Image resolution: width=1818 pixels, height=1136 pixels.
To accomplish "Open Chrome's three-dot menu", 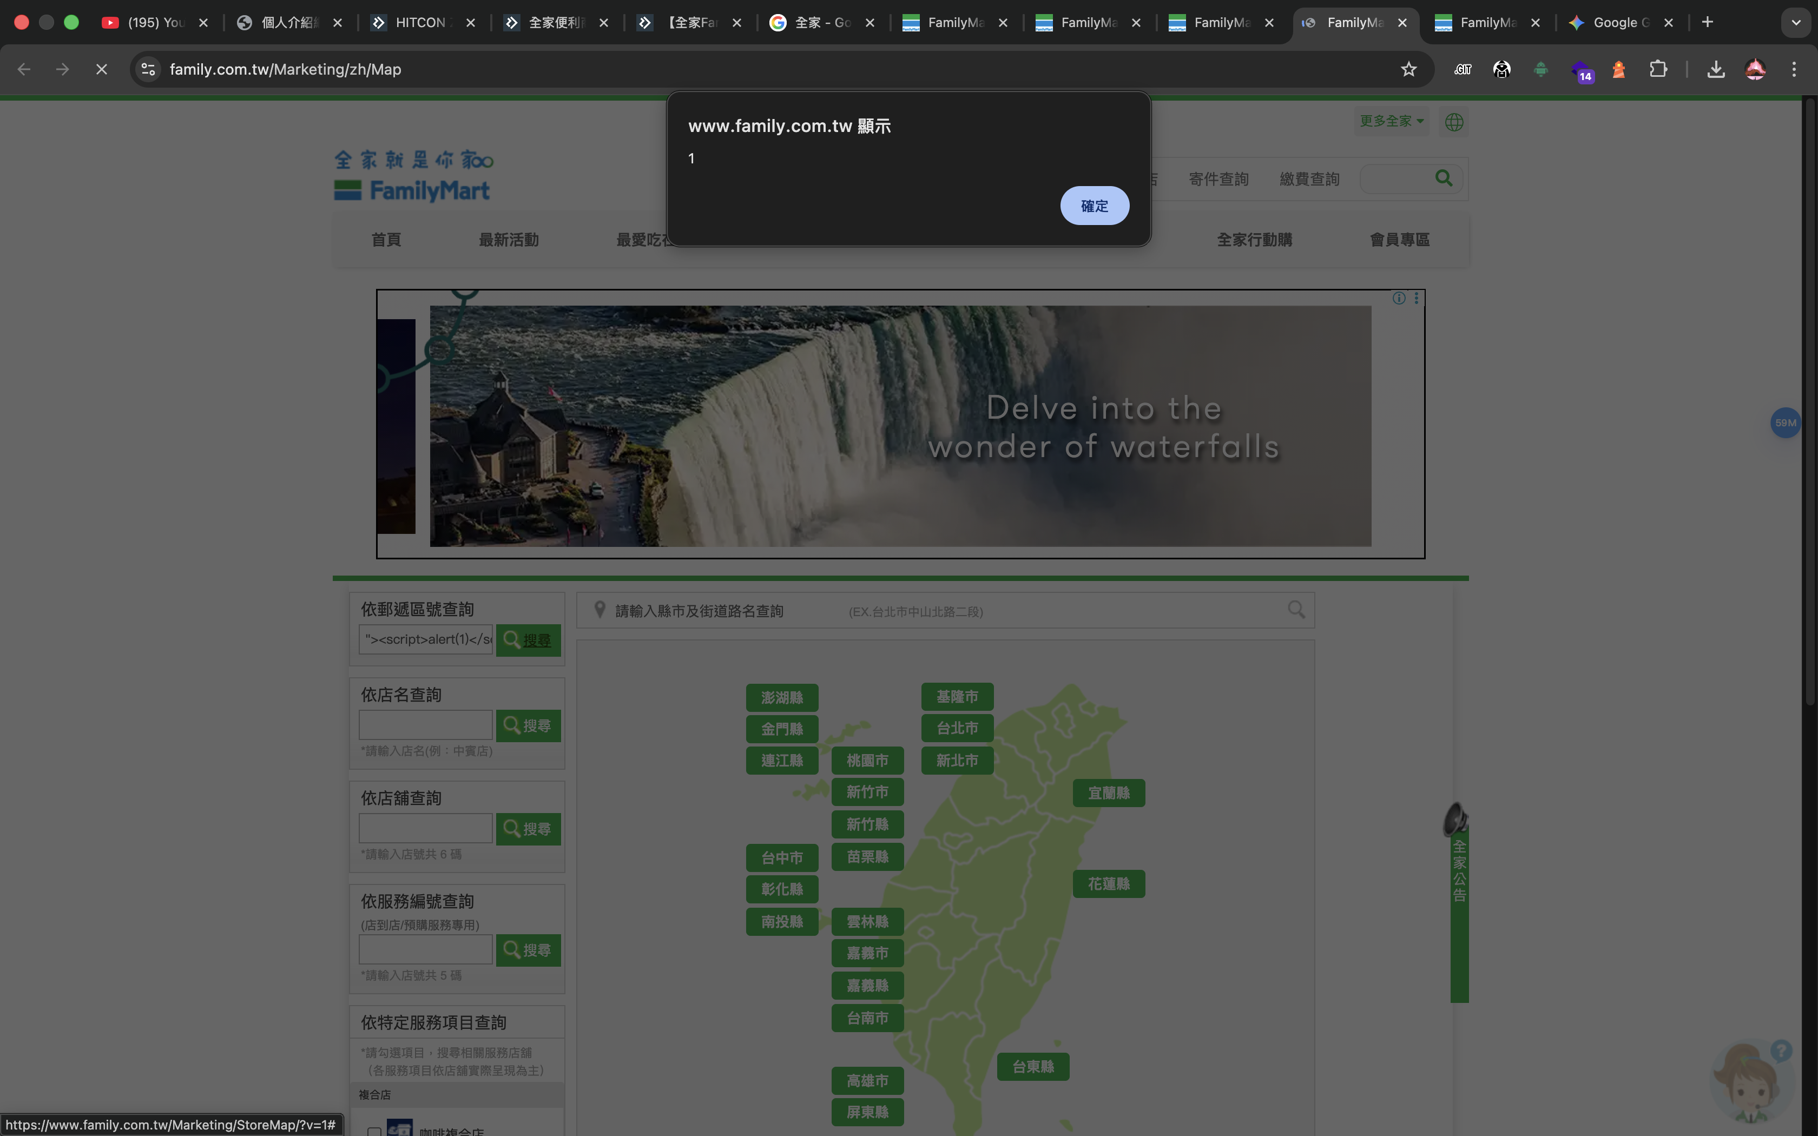I will click(x=1794, y=69).
